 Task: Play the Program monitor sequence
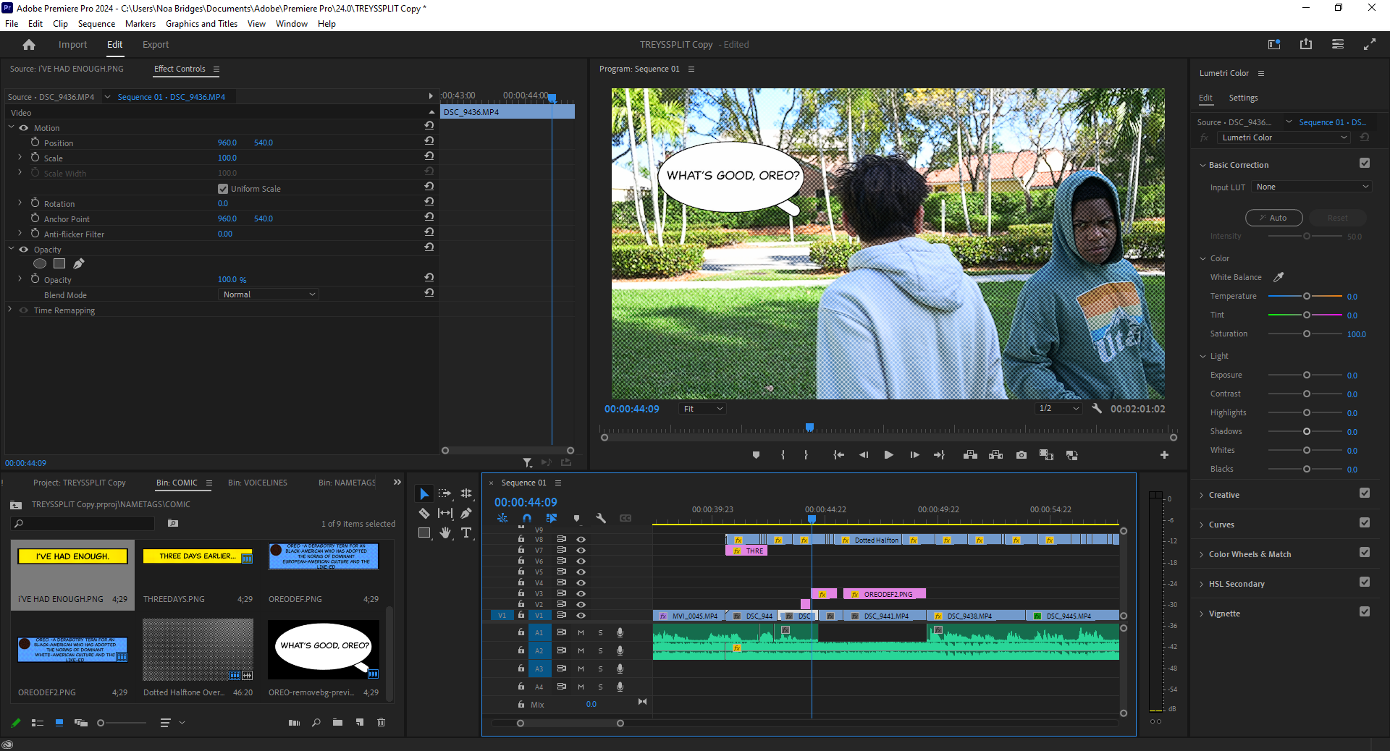coord(888,455)
